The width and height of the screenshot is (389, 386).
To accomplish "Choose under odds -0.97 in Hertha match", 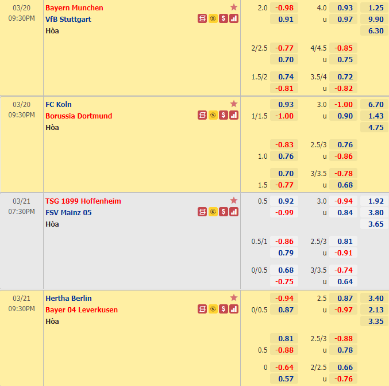I will coord(344,309).
